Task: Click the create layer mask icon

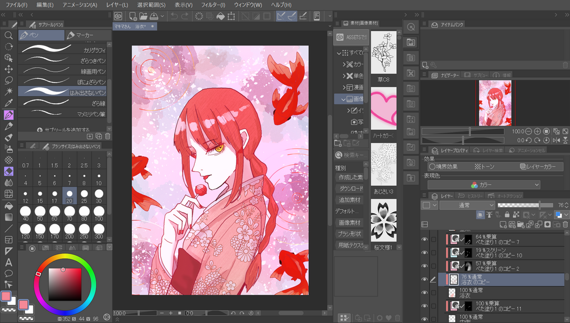Action: [548, 225]
